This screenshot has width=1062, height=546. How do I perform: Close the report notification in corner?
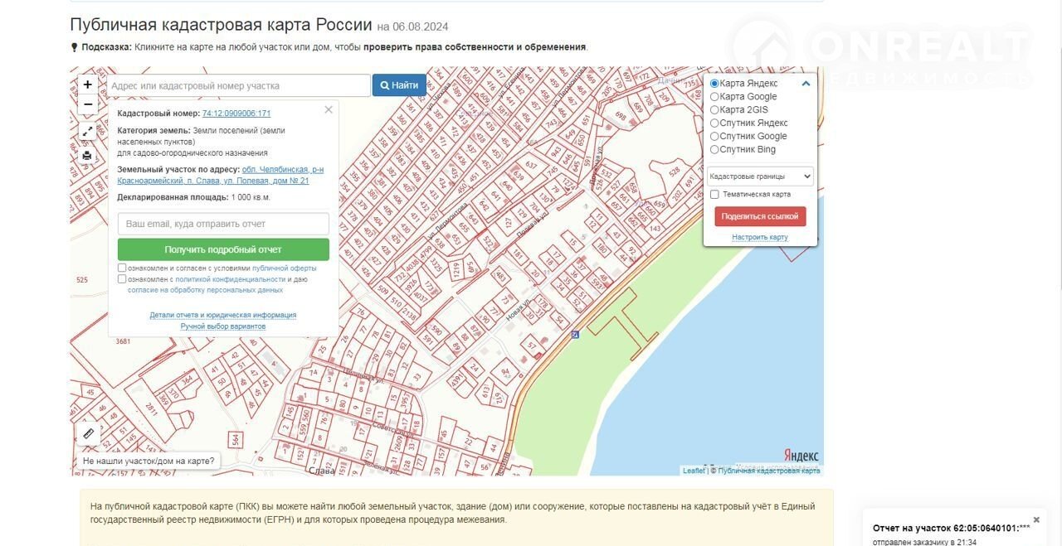pyautogui.click(x=1036, y=519)
